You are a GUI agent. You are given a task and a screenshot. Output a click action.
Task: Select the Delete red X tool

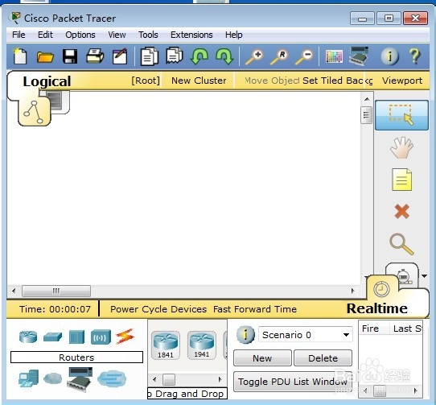coord(401,212)
